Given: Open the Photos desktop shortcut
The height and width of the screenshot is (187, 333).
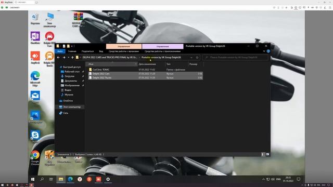Looking at the screenshot, I should coord(35,117).
